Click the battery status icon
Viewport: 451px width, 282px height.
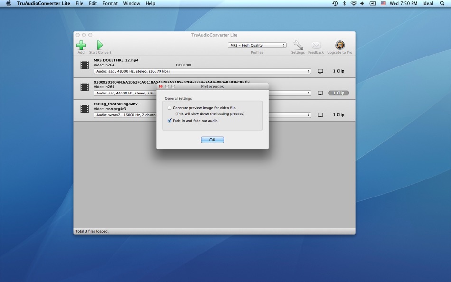(373, 3)
